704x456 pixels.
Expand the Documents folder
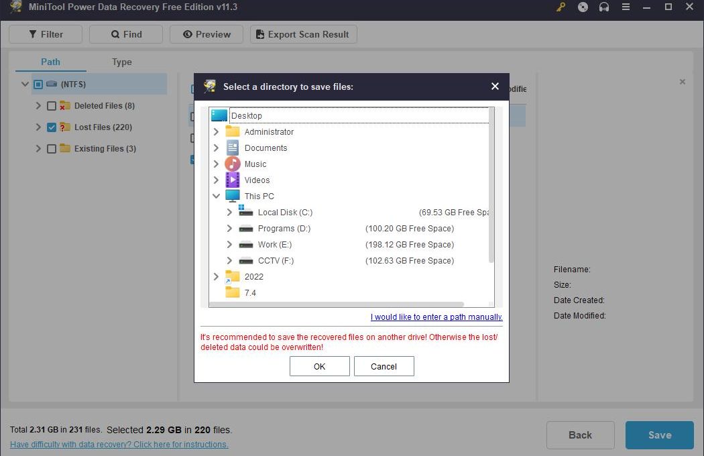[x=216, y=148]
